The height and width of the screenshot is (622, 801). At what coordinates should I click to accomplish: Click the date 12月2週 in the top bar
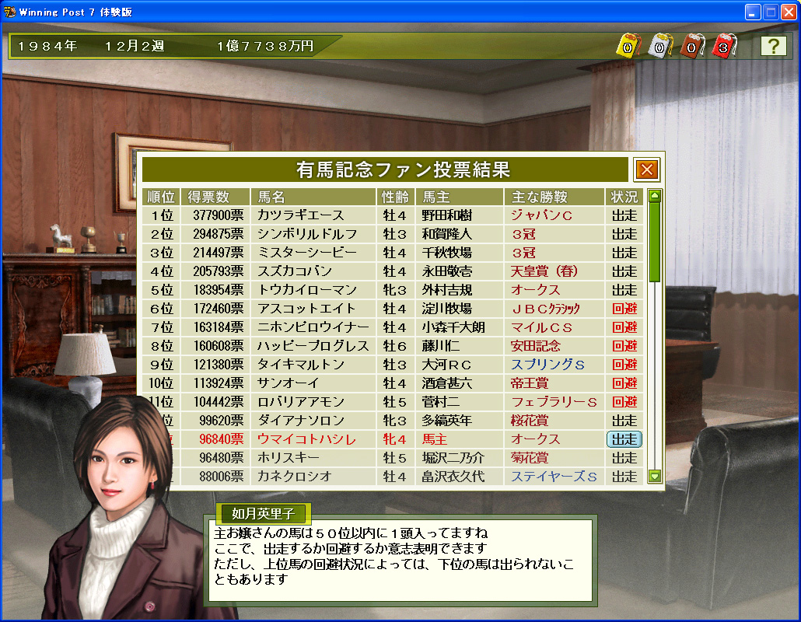point(135,46)
